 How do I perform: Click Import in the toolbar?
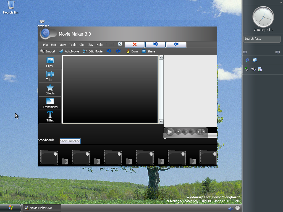[x=48, y=51]
